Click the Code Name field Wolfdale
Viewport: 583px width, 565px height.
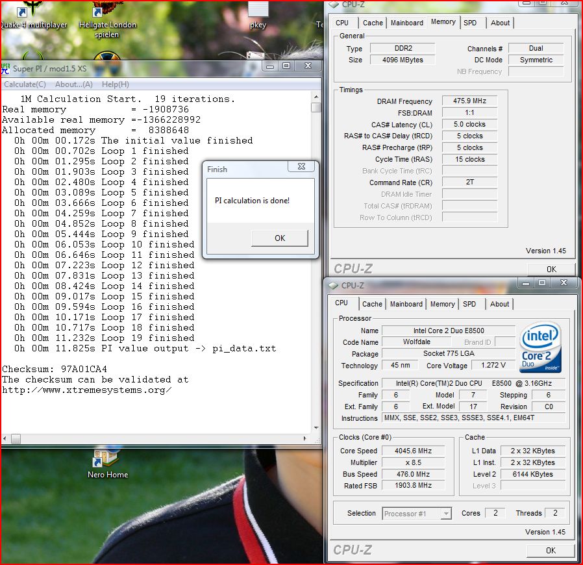coord(416,342)
